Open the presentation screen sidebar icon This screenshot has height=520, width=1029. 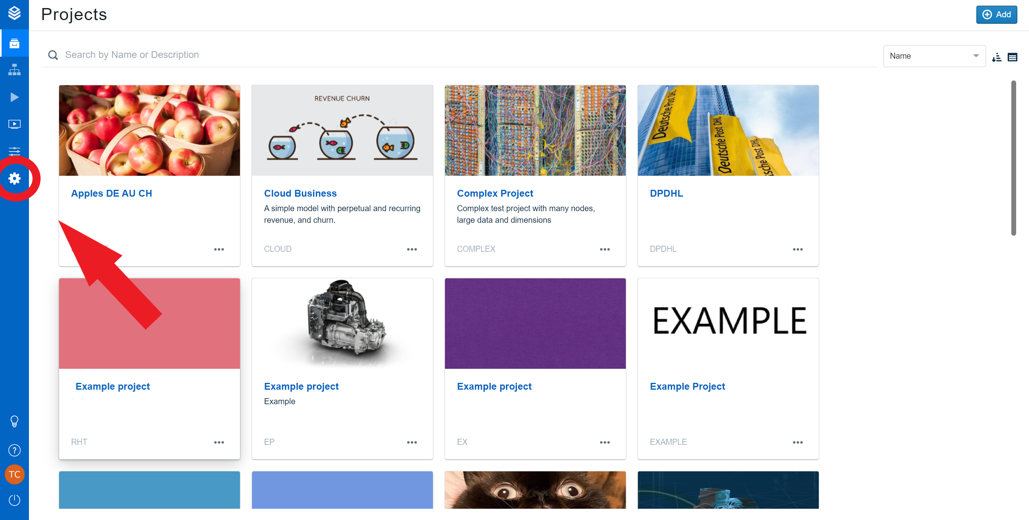point(14,124)
